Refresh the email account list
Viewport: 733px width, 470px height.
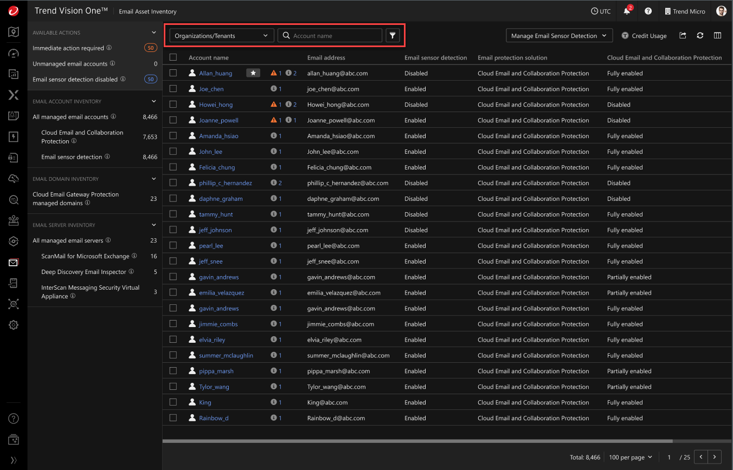tap(700, 36)
